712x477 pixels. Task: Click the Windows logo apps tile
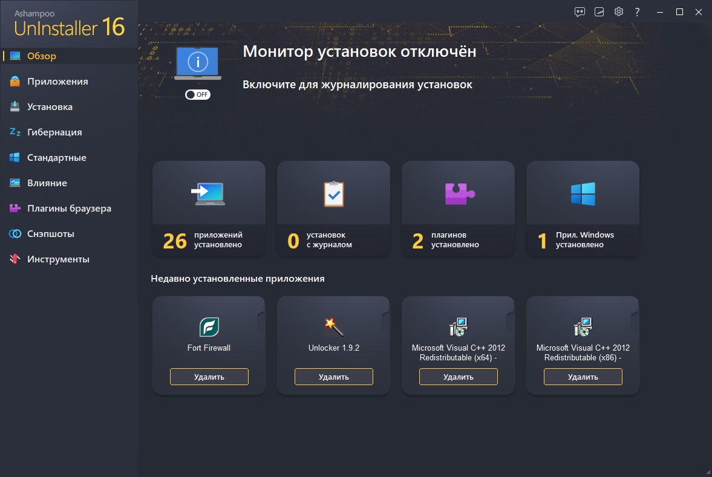583,193
